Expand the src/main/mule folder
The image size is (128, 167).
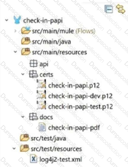(x=15, y=31)
